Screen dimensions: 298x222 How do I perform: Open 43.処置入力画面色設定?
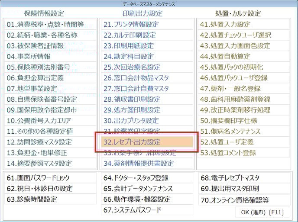click(x=243, y=45)
